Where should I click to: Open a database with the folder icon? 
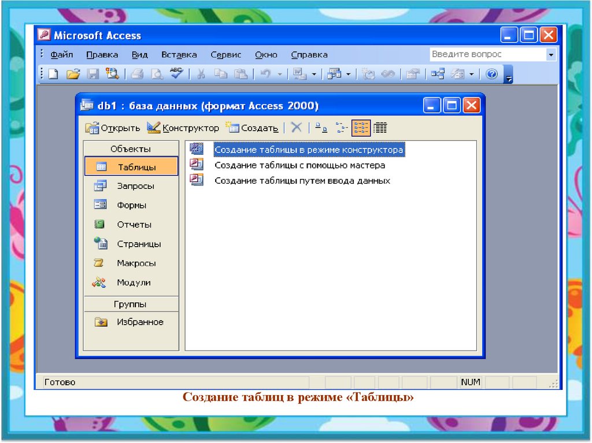click(73, 73)
